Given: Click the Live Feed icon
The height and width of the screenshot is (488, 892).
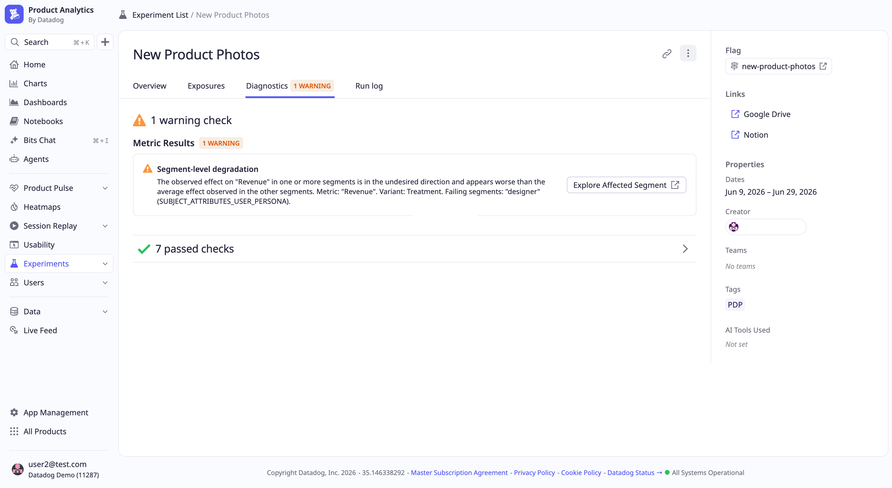Looking at the screenshot, I should (14, 331).
